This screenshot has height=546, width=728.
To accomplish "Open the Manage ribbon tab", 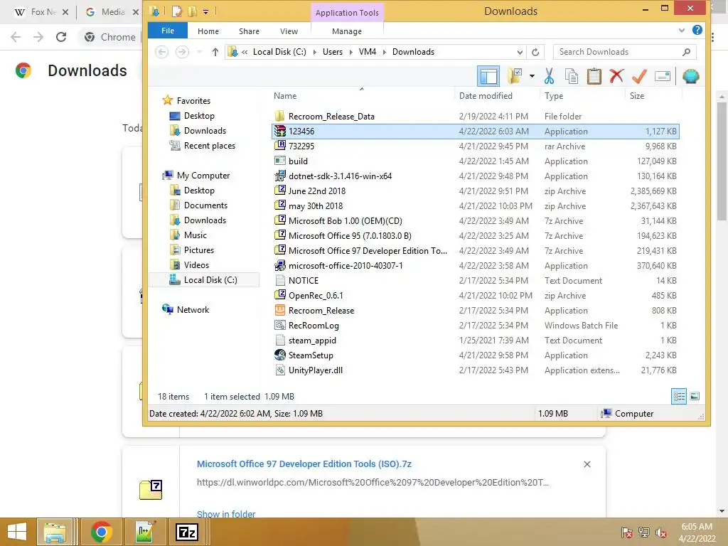I will [347, 31].
